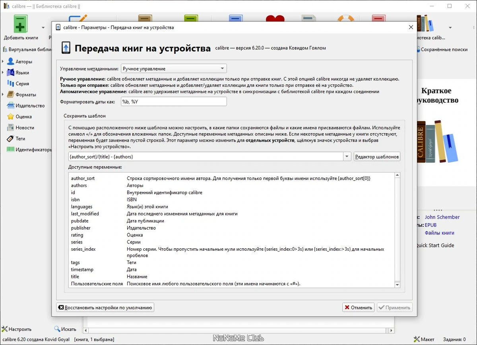
Task: Open the Управление метаданными dropdown
Action: click(174, 68)
